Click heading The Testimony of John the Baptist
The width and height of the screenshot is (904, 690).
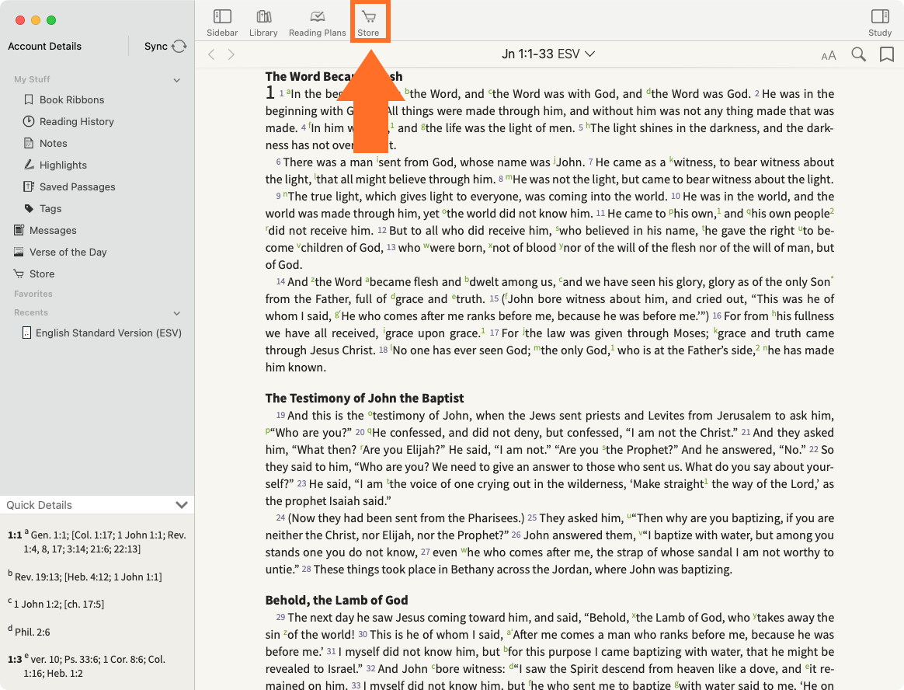pyautogui.click(x=364, y=398)
